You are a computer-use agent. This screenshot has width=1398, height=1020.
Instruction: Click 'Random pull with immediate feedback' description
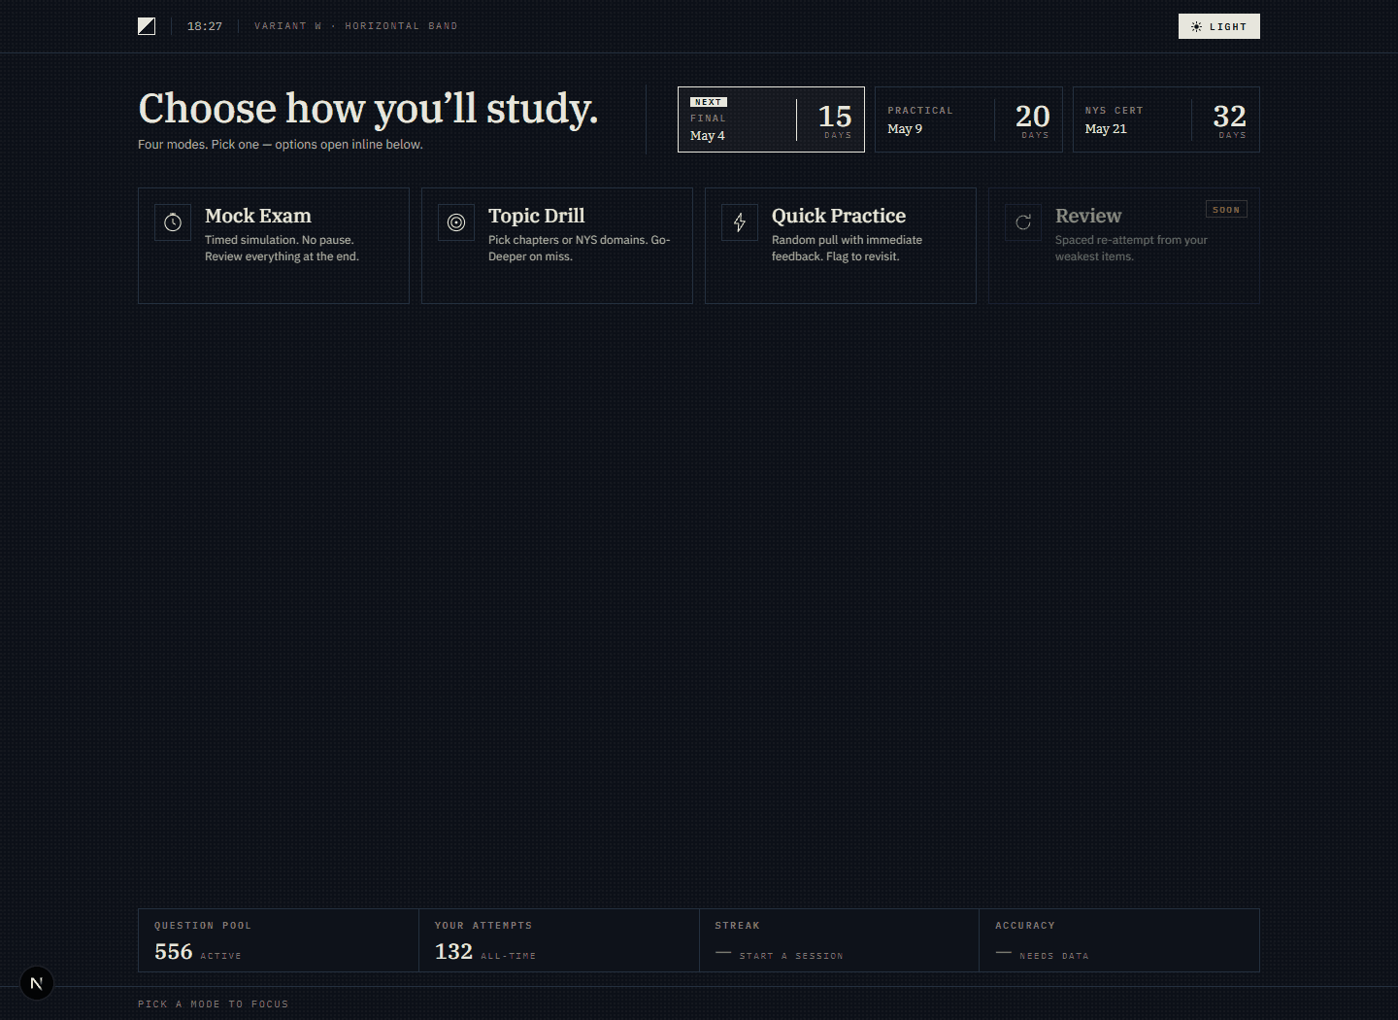tap(847, 248)
